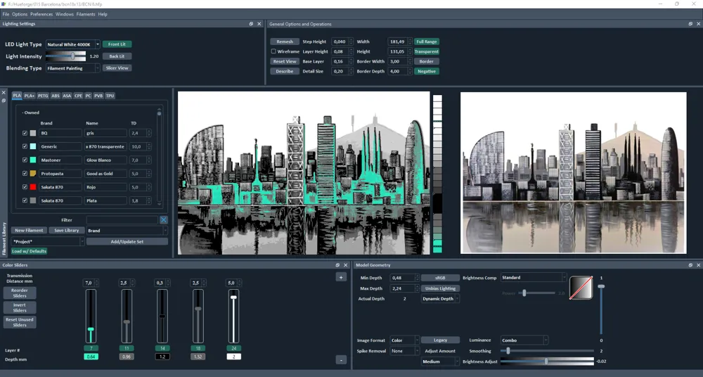
Task: Click the Brightness Adjust gradient slider
Action: coord(547,362)
